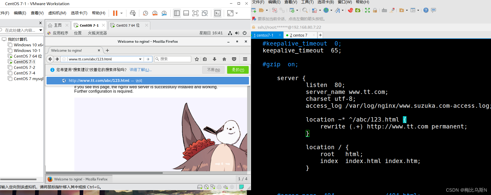Toggle the thumbnail bar view in VMware
This screenshot has width=491, height=195.
click(x=186, y=13)
